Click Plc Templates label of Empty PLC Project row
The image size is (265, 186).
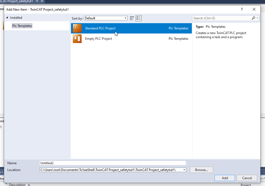point(178,39)
